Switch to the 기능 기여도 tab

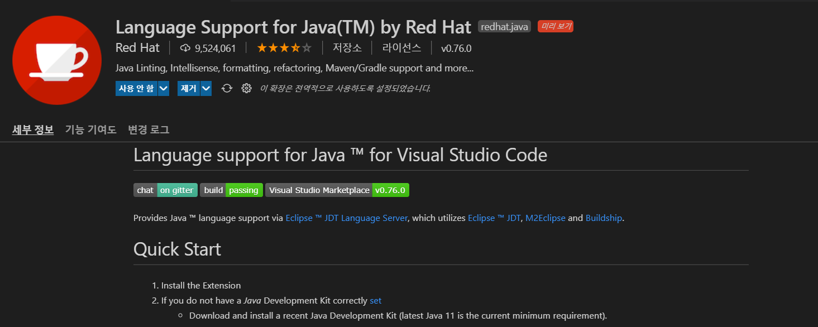[x=91, y=129]
